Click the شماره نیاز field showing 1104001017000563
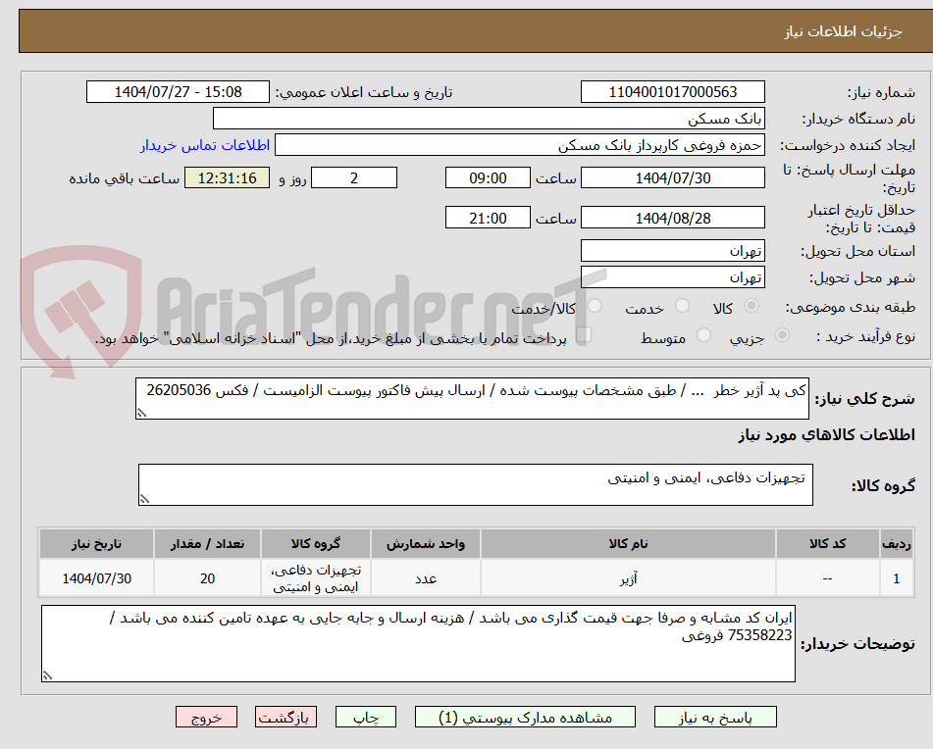This screenshot has width=933, height=749. coord(674,91)
